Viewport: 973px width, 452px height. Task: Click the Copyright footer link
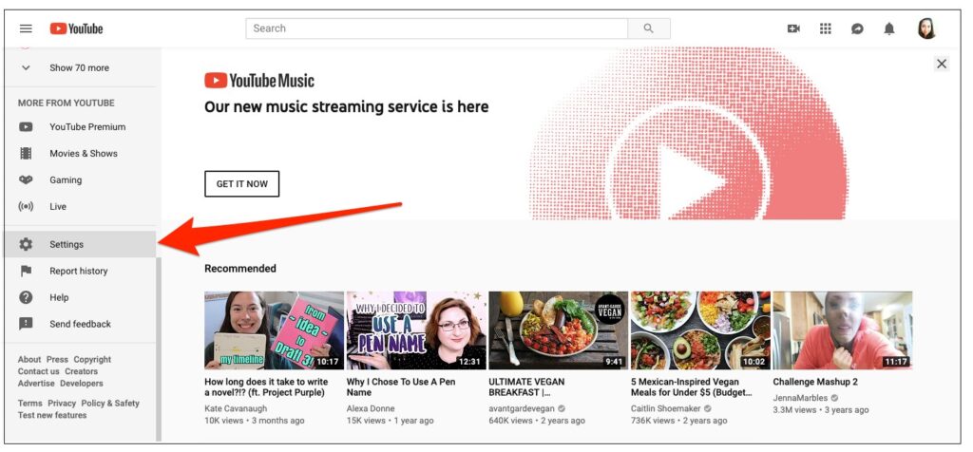[92, 360]
